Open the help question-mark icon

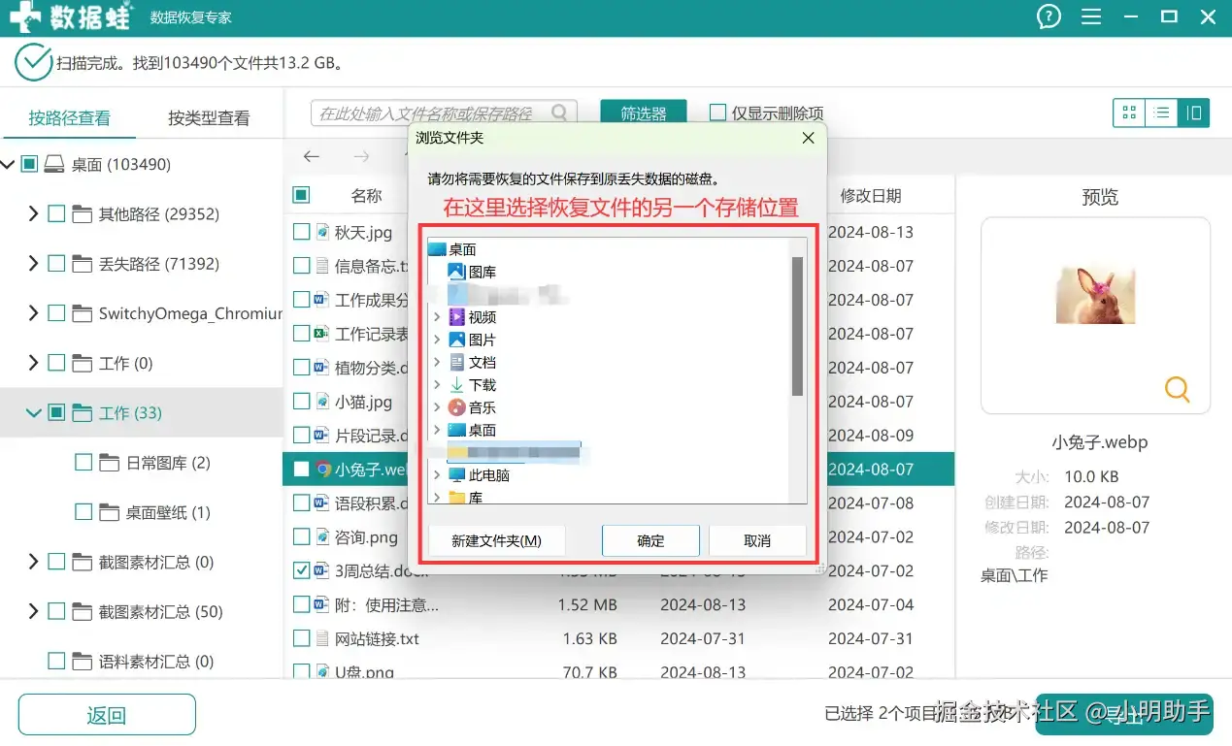point(1049,16)
